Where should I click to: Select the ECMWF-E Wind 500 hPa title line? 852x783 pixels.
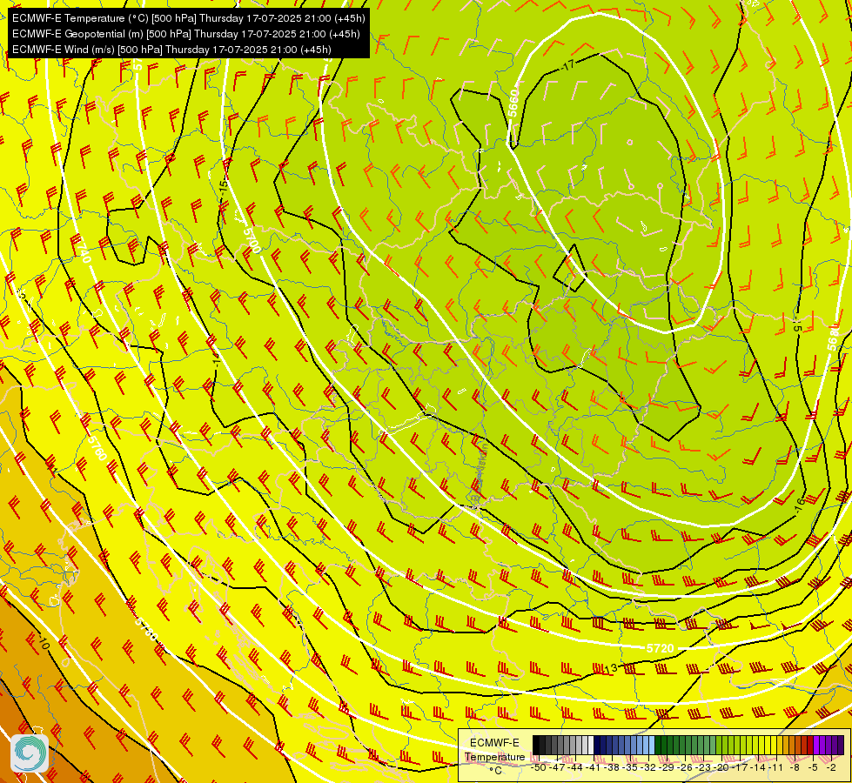click(171, 50)
